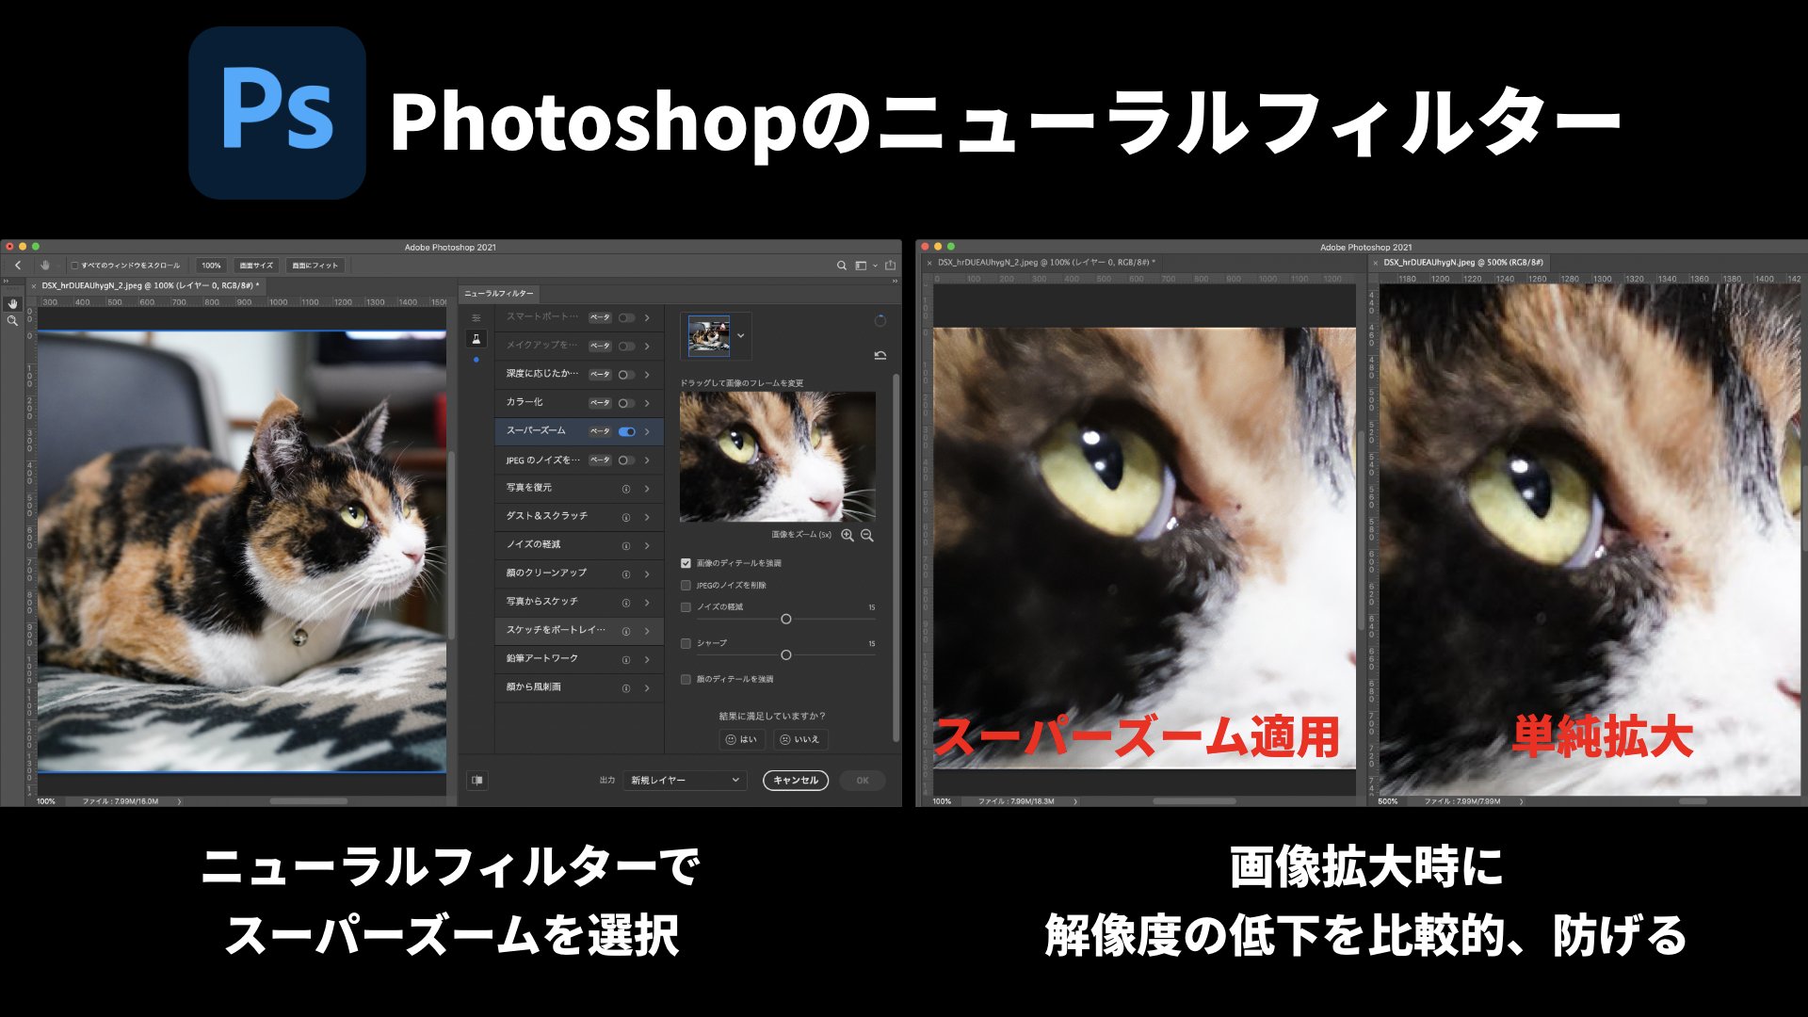Click the 100% zoom button
This screenshot has width=1808, height=1017.
tap(211, 266)
